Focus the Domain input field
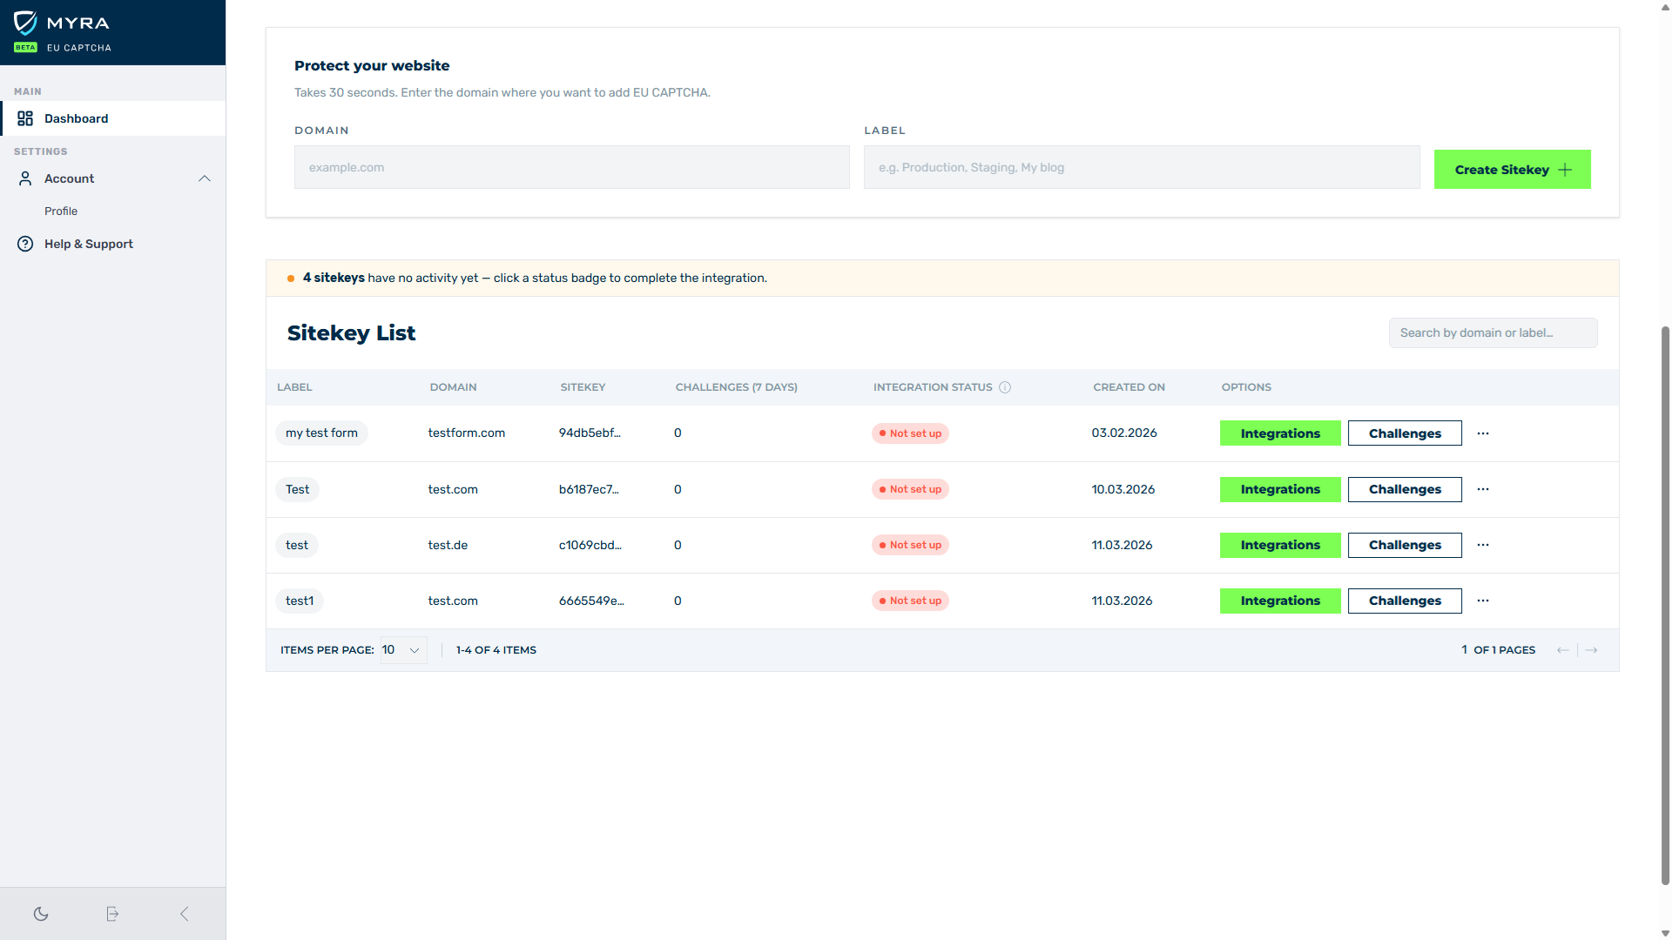This screenshot has width=1672, height=940. click(x=571, y=167)
